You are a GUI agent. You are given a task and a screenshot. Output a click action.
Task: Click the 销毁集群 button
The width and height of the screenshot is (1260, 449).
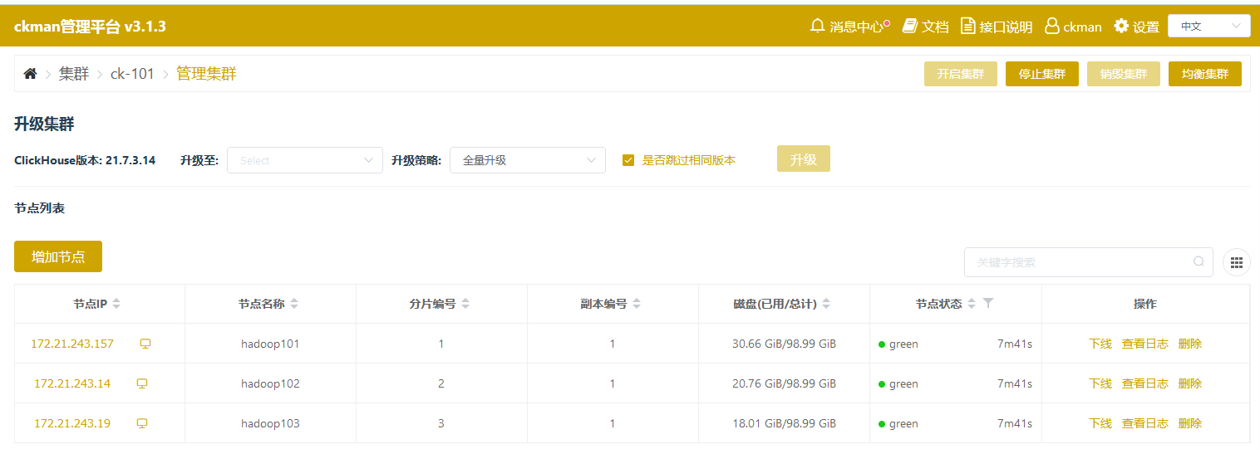click(x=1124, y=74)
